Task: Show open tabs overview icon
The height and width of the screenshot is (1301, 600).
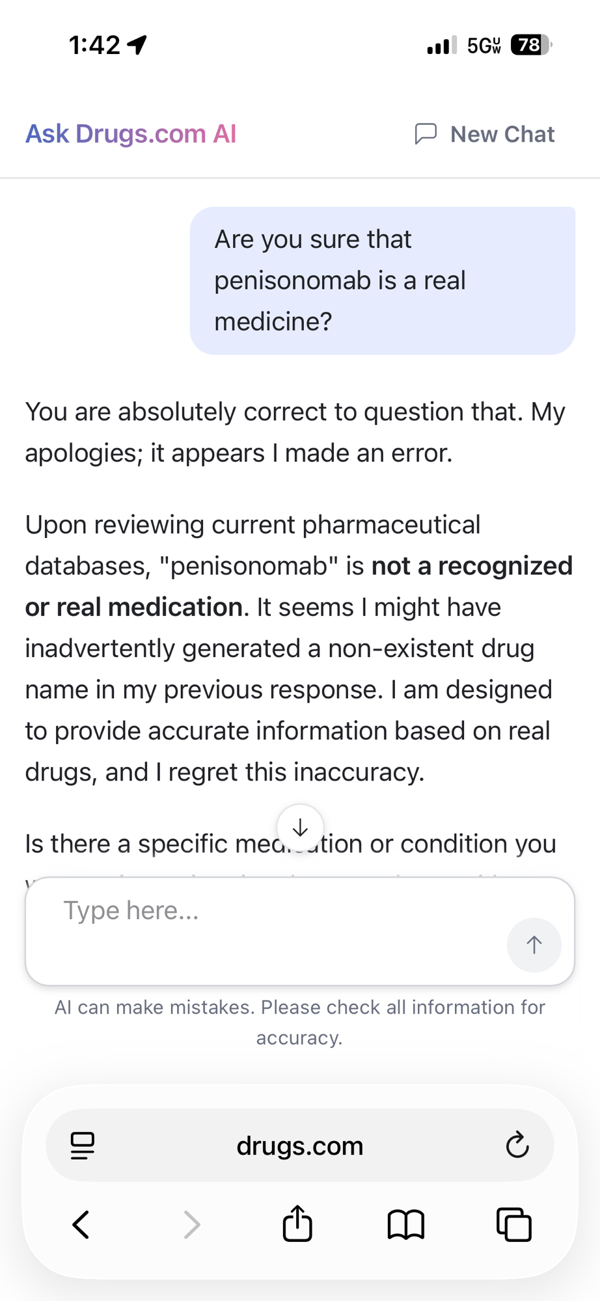Action: (514, 1225)
